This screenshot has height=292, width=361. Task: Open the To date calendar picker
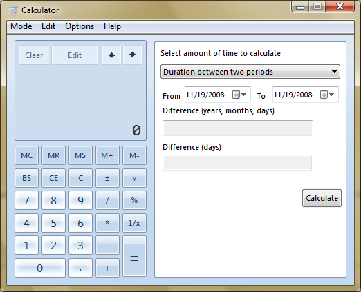[327, 95]
